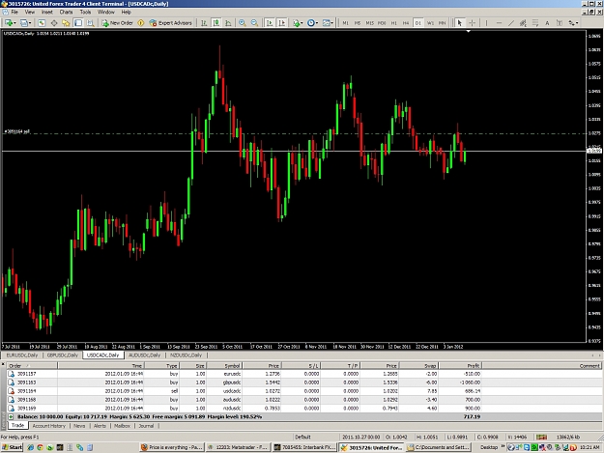Sort orders by Profit column header

coord(460,366)
